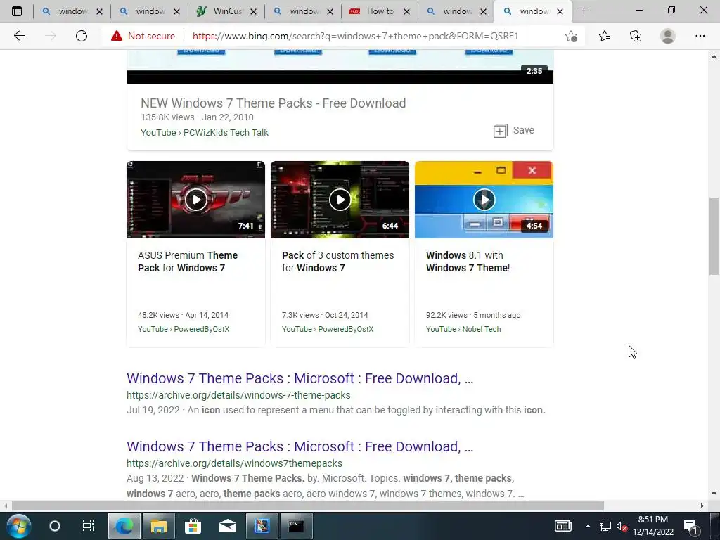
Task: Open Command Prompt from the taskbar
Action: (x=296, y=526)
